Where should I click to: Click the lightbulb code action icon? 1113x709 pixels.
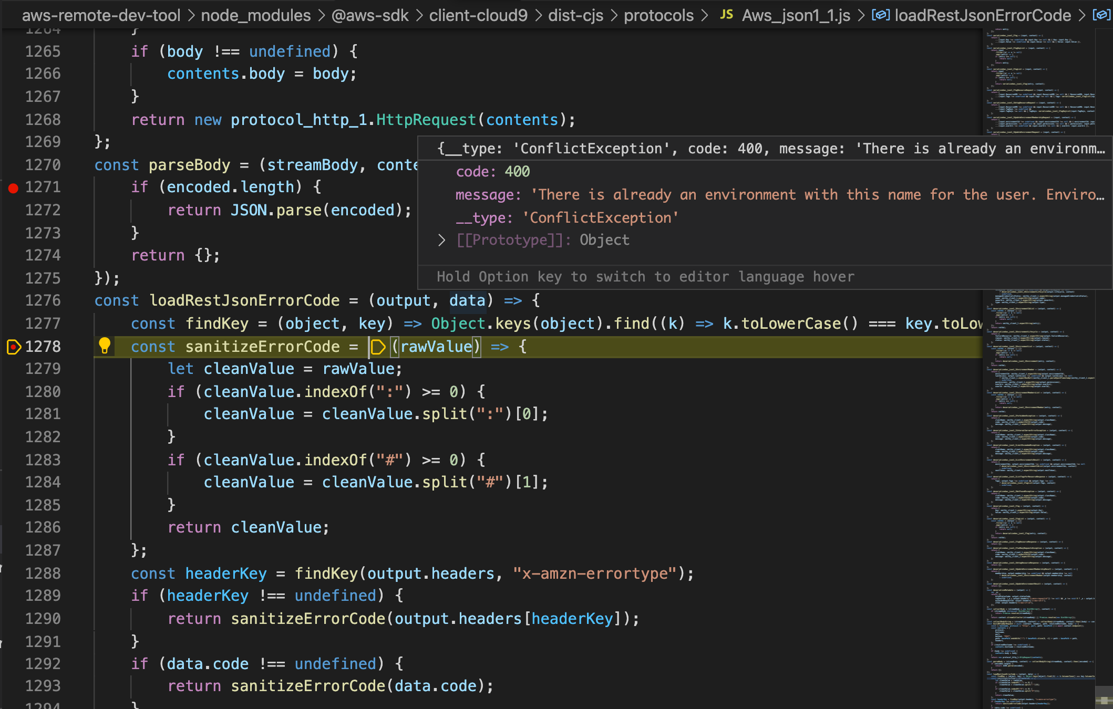105,345
